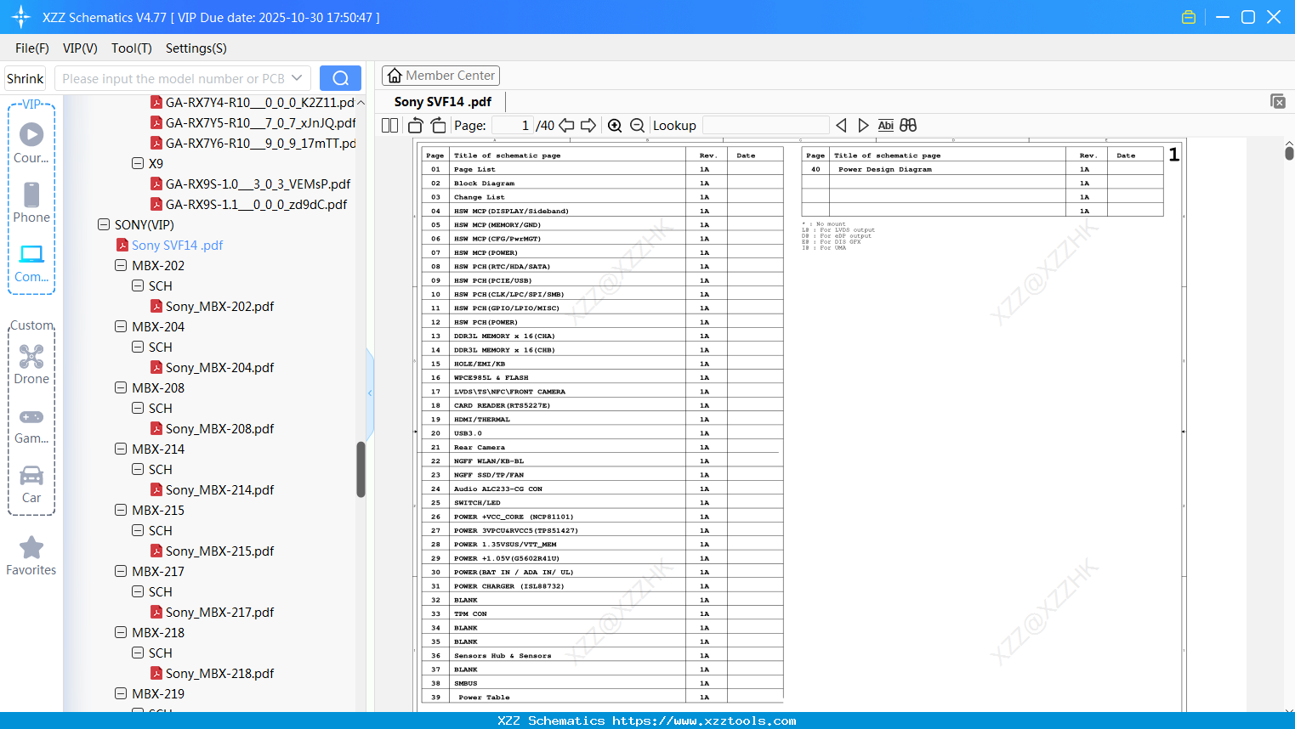Open the Favorites star section
This screenshot has height=729, width=1295.
tap(31, 556)
